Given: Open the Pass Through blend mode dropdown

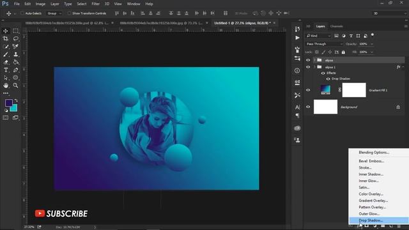Looking at the screenshot, I should 324,44.
